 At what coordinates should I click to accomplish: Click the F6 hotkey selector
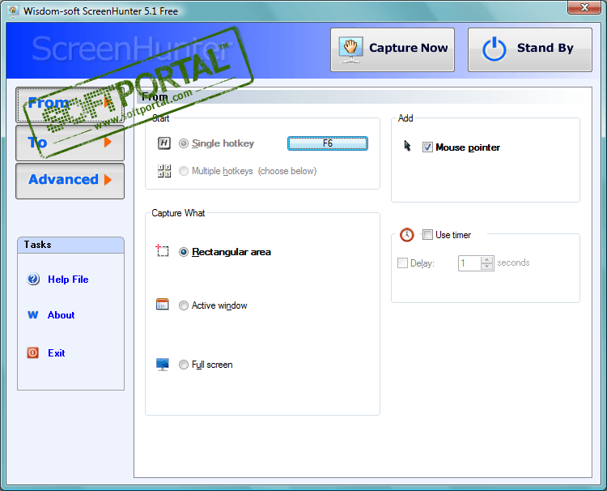point(328,143)
